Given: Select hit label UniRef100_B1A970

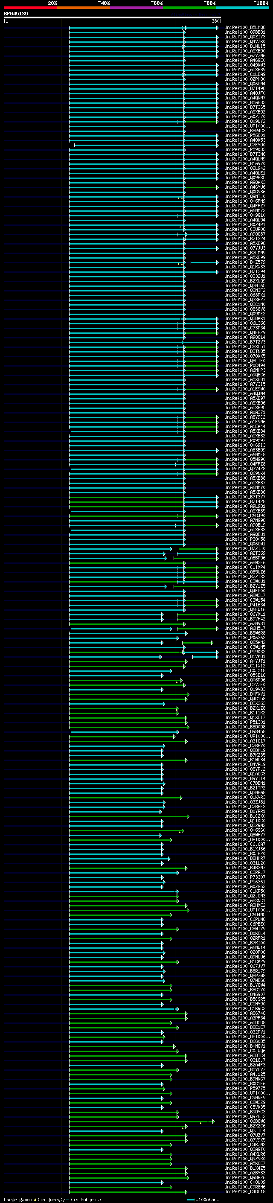Looking at the screenshot, I should click(245, 163).
